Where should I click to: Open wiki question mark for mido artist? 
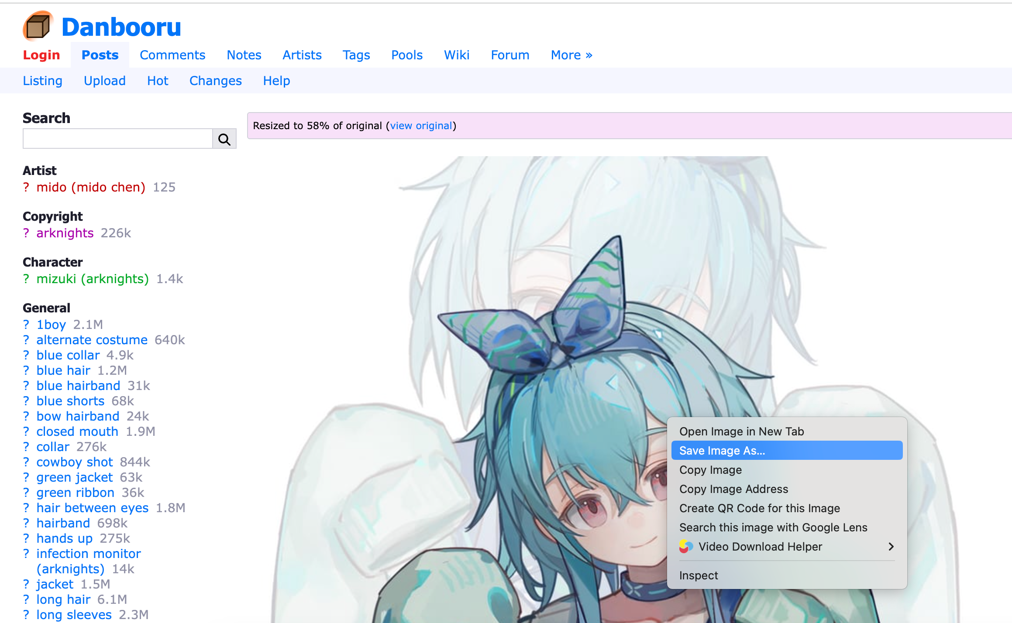pyautogui.click(x=26, y=187)
